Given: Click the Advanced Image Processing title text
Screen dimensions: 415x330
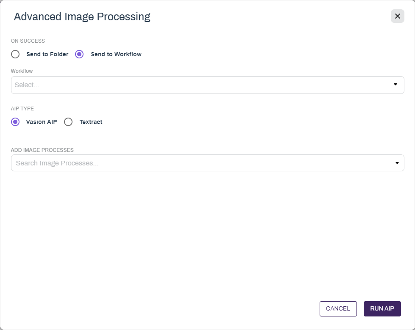Looking at the screenshot, I should [x=82, y=16].
